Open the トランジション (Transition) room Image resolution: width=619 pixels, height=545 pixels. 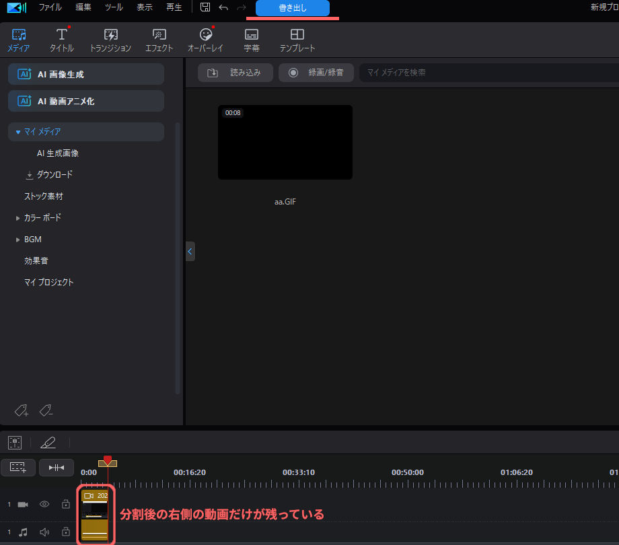[110, 40]
